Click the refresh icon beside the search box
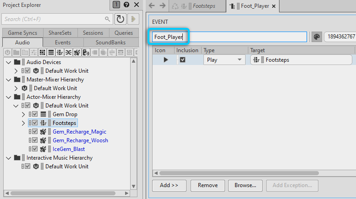Viewport: 356px width, 199px height. [120, 19]
